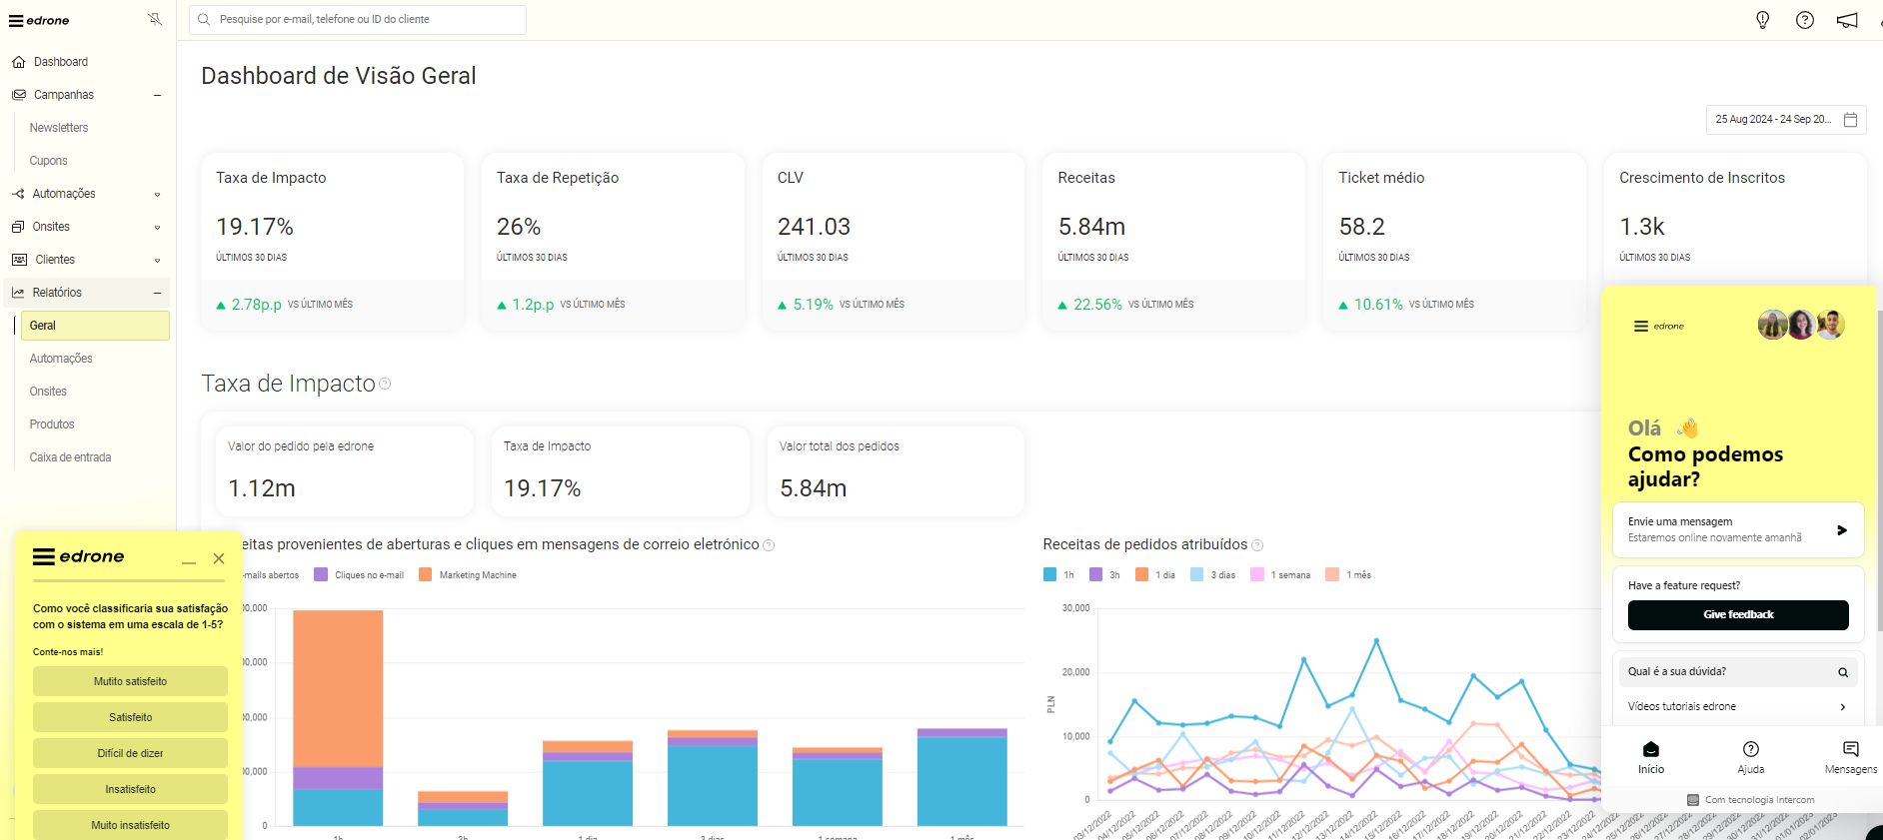Screen dimensions: 1883x840
Task: Close the satisfaction survey popup
Action: (x=219, y=559)
